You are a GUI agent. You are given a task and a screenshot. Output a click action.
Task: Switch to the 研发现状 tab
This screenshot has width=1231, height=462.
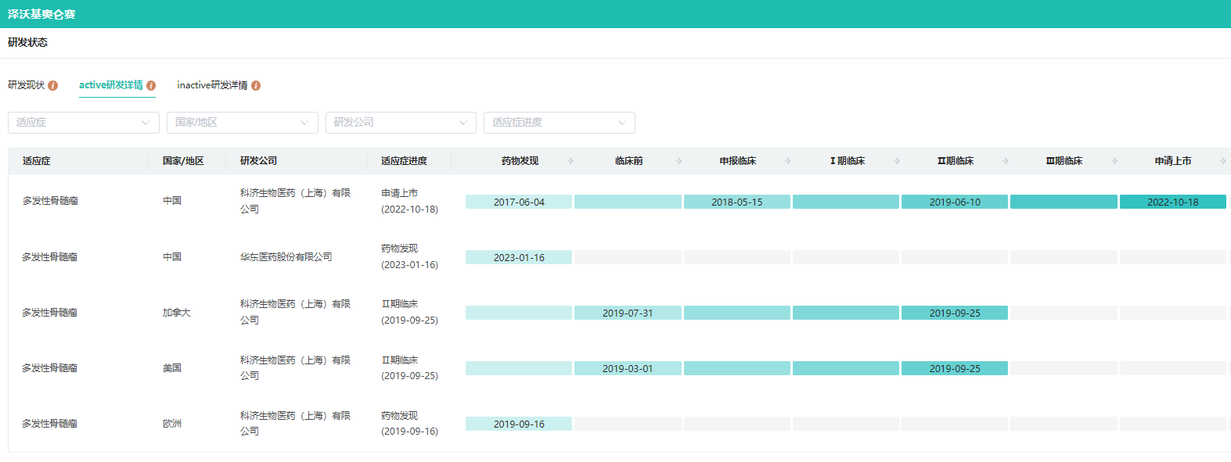click(27, 85)
